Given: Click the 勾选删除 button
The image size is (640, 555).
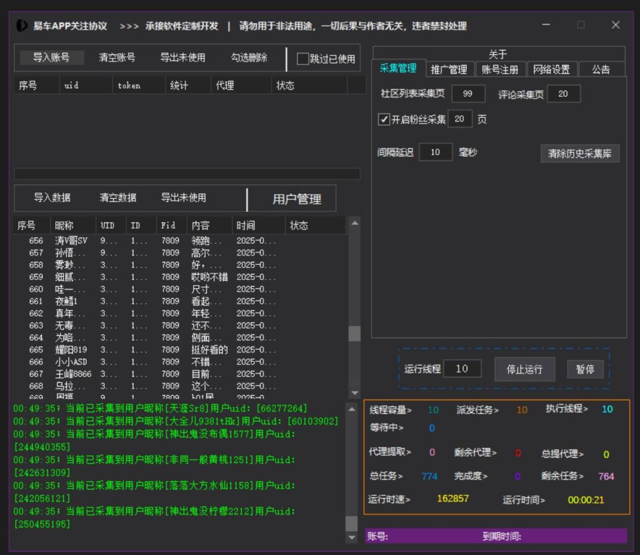Looking at the screenshot, I should (x=249, y=57).
